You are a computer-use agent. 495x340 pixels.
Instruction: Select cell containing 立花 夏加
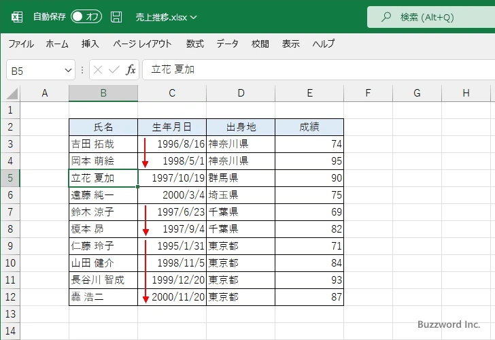coord(103,178)
